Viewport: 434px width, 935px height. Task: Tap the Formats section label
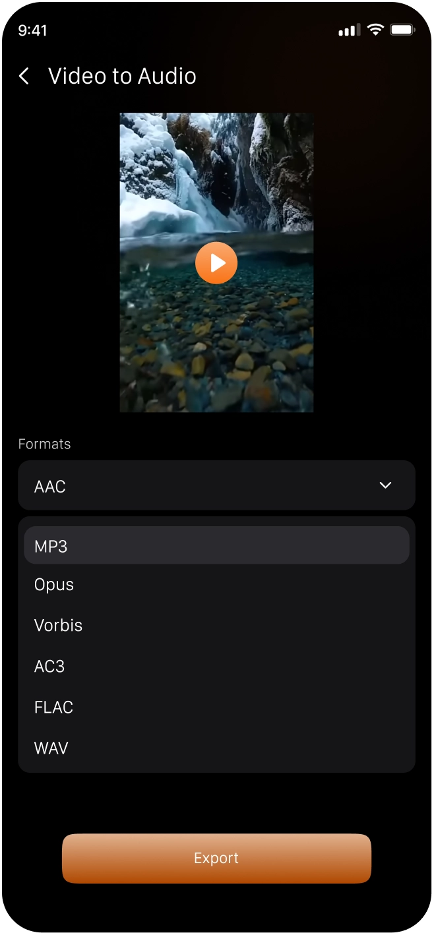[x=44, y=444]
